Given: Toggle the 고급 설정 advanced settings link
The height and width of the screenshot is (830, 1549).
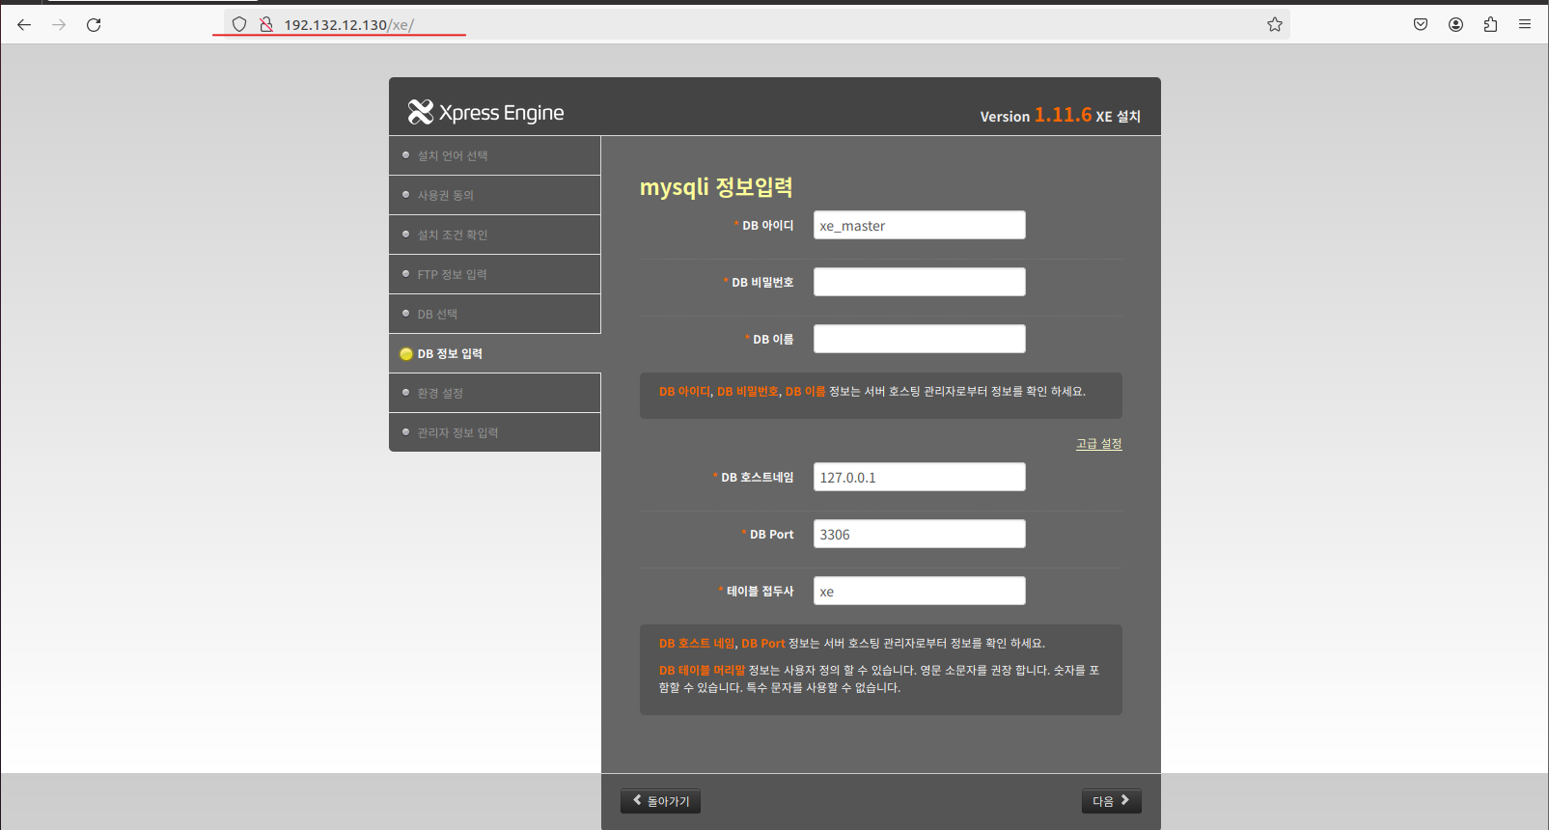Looking at the screenshot, I should [1098, 444].
